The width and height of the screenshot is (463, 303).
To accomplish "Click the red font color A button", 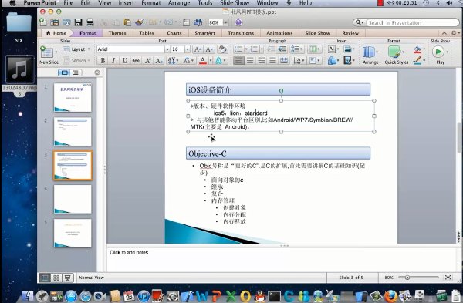I will [x=203, y=61].
